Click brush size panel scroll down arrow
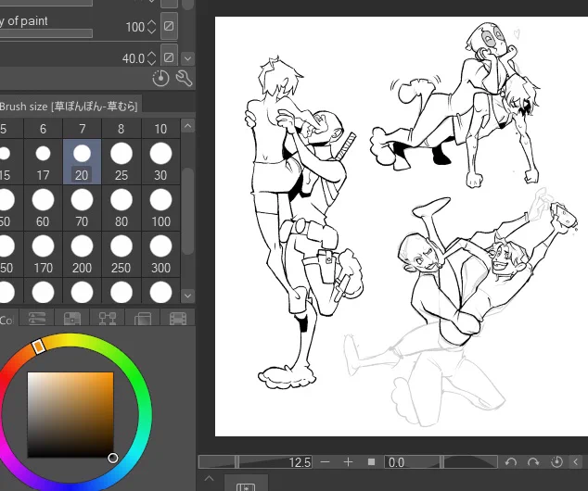 pos(187,296)
